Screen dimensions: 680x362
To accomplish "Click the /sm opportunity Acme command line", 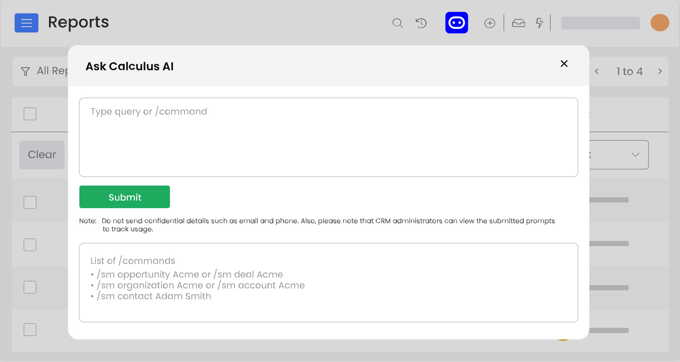I will point(187,274).
